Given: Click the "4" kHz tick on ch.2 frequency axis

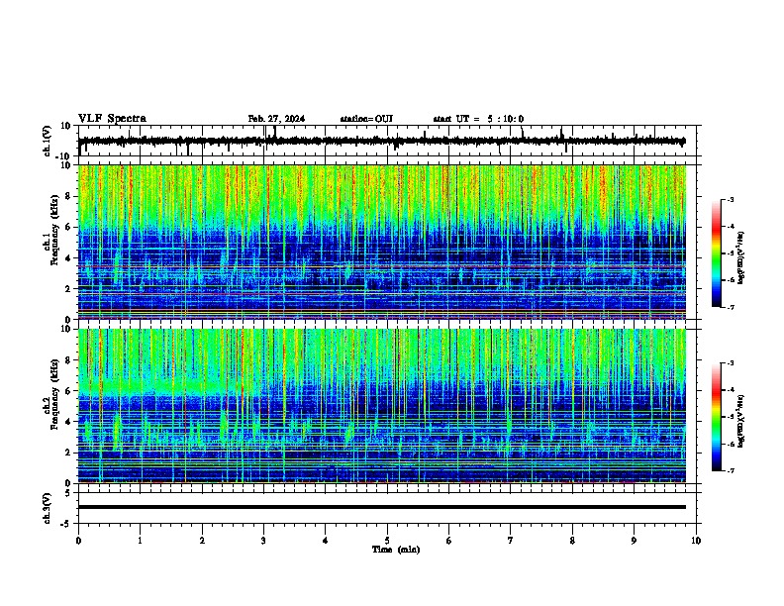Looking at the screenshot, I should 69,422.
